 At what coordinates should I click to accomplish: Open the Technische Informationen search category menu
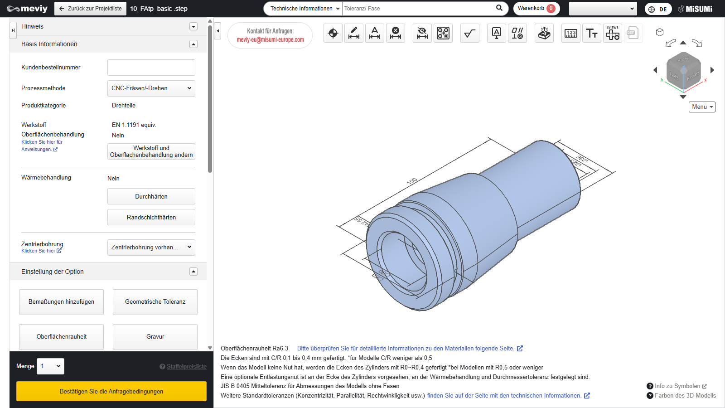303,9
